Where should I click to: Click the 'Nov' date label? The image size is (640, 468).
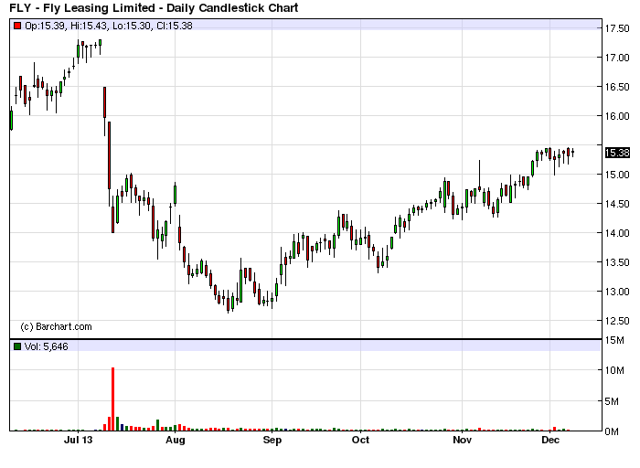pyautogui.click(x=462, y=440)
